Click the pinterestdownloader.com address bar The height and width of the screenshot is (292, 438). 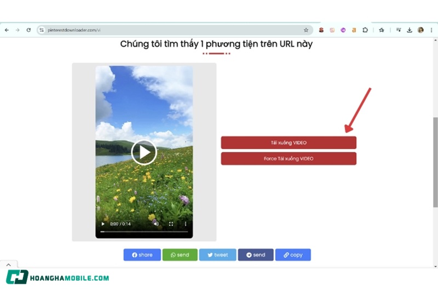174,30
